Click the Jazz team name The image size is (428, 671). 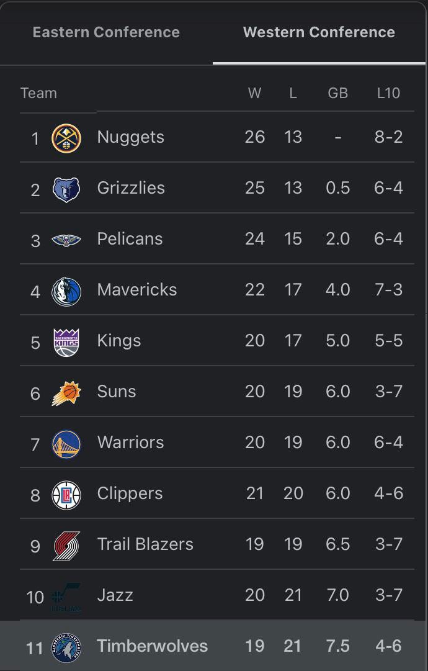(x=115, y=595)
